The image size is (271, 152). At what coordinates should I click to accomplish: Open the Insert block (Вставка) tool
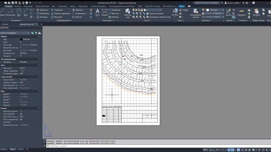[x=175, y=12]
